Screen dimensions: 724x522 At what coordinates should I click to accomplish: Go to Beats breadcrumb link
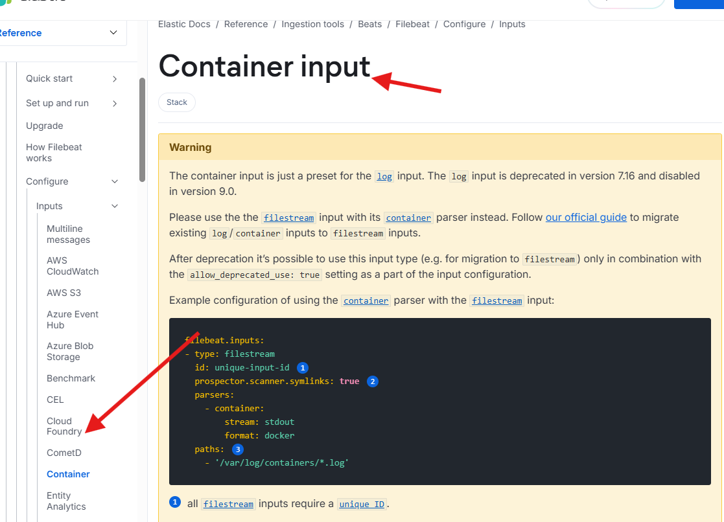(369, 24)
